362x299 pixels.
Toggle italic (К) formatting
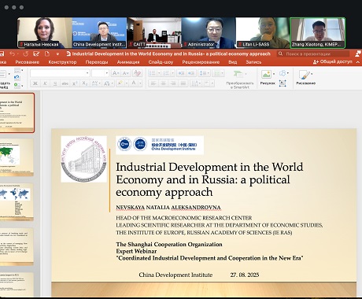tap(45, 83)
